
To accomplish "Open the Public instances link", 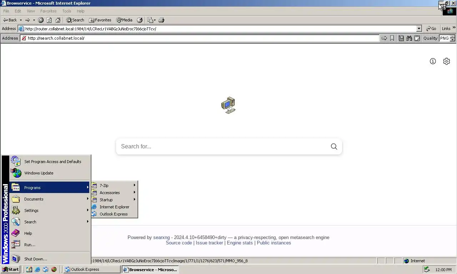I will point(274,243).
